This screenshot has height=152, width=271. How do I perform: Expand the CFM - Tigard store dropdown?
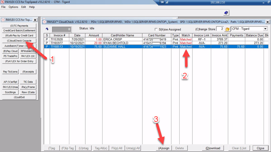tap(265, 29)
